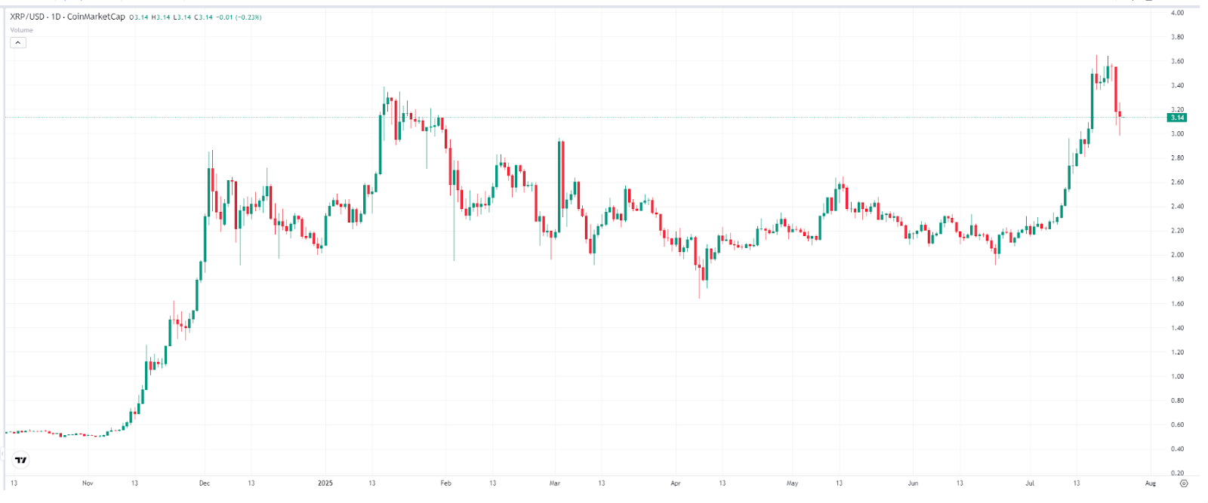Select the Volume indicator title
This screenshot has width=1208, height=503.
pyautogui.click(x=20, y=30)
